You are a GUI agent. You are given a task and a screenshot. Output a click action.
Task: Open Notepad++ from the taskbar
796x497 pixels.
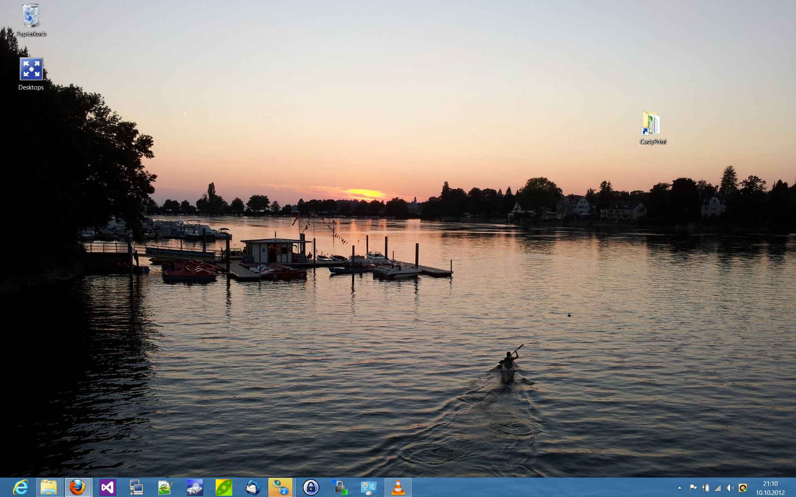coord(166,487)
